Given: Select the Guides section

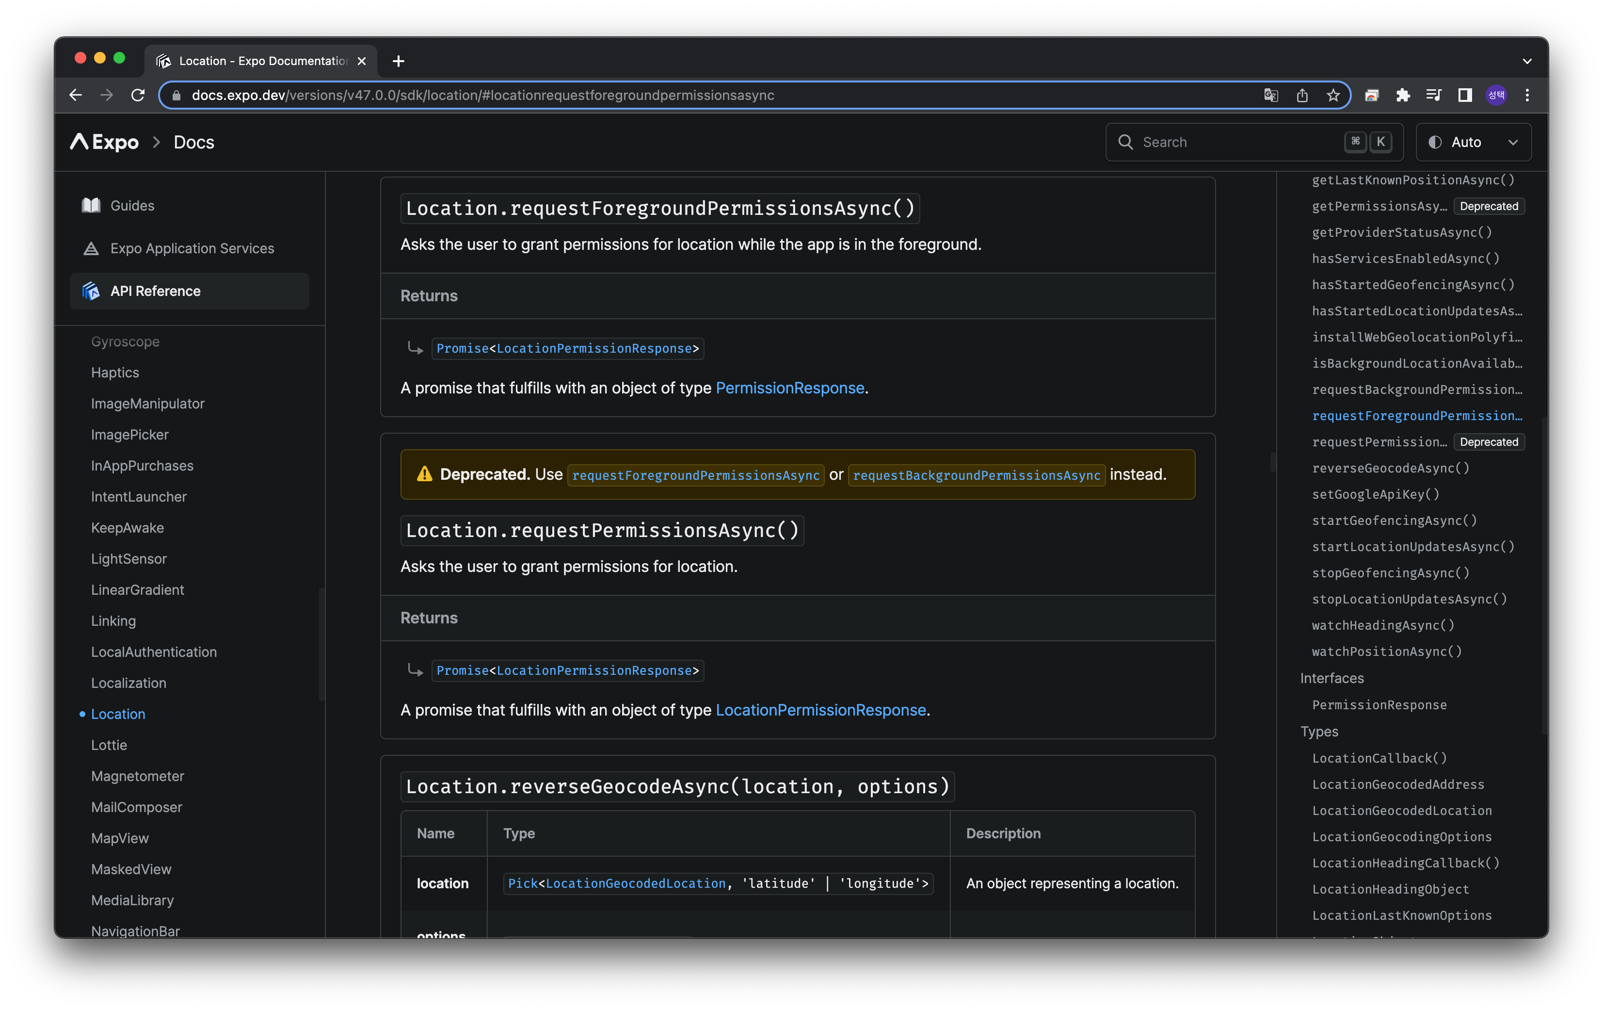Looking at the screenshot, I should (132, 205).
